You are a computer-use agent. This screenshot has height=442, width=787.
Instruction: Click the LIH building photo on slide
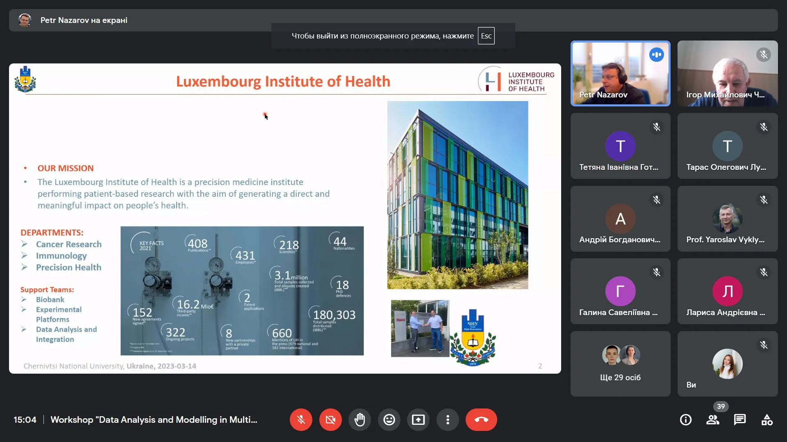pos(457,195)
